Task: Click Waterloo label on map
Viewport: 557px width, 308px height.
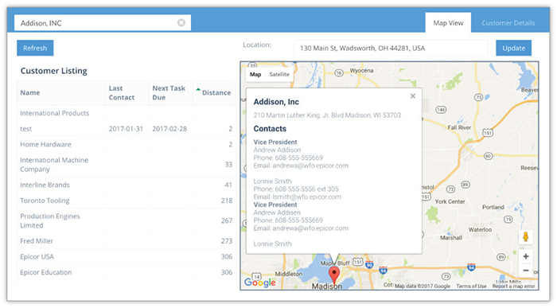Action: [x=480, y=229]
